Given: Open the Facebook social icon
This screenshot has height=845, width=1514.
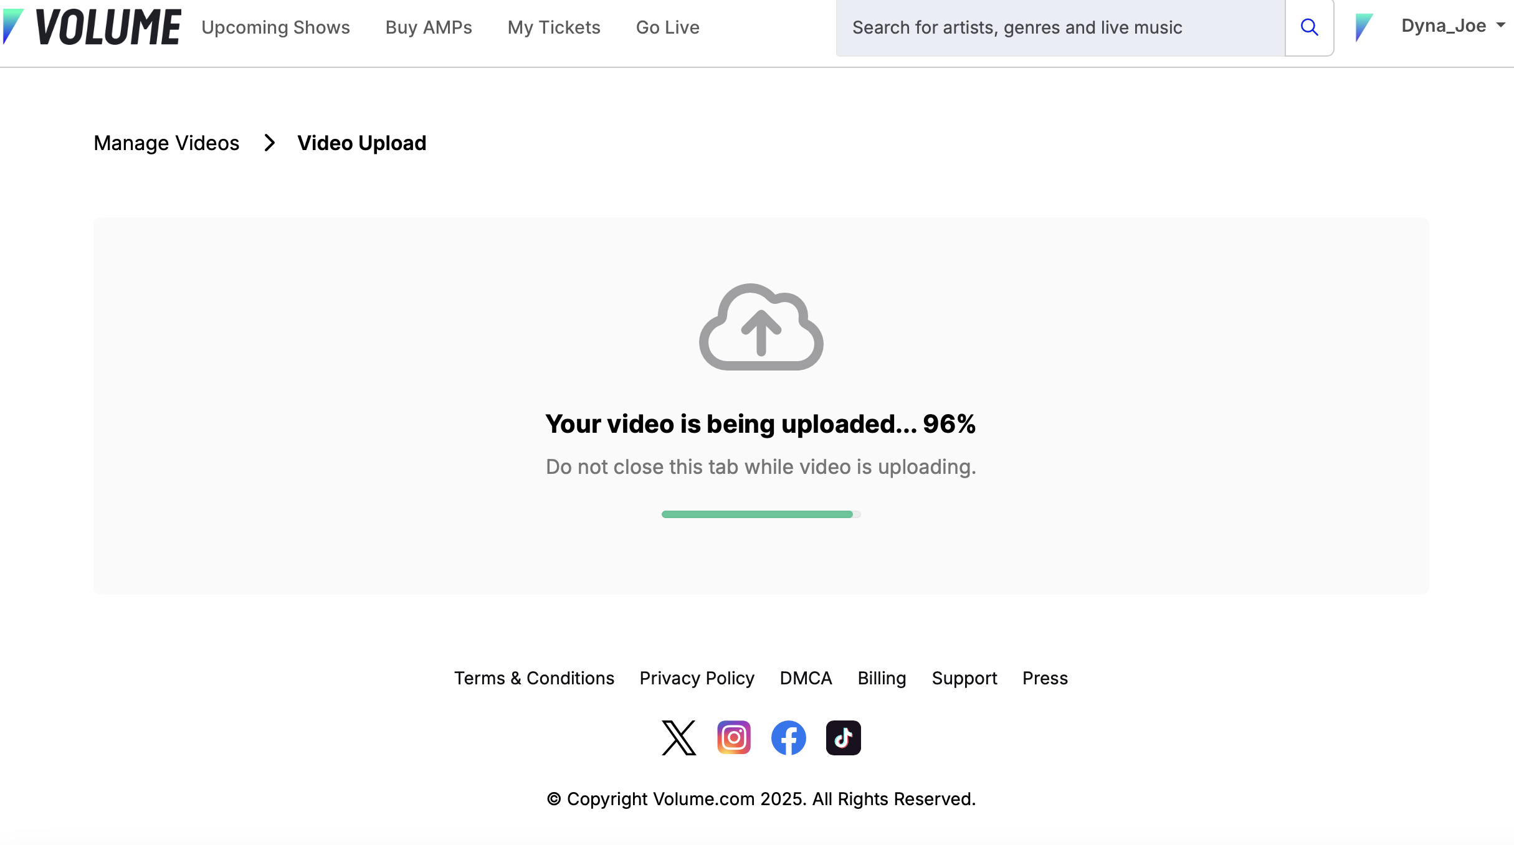Looking at the screenshot, I should point(788,738).
